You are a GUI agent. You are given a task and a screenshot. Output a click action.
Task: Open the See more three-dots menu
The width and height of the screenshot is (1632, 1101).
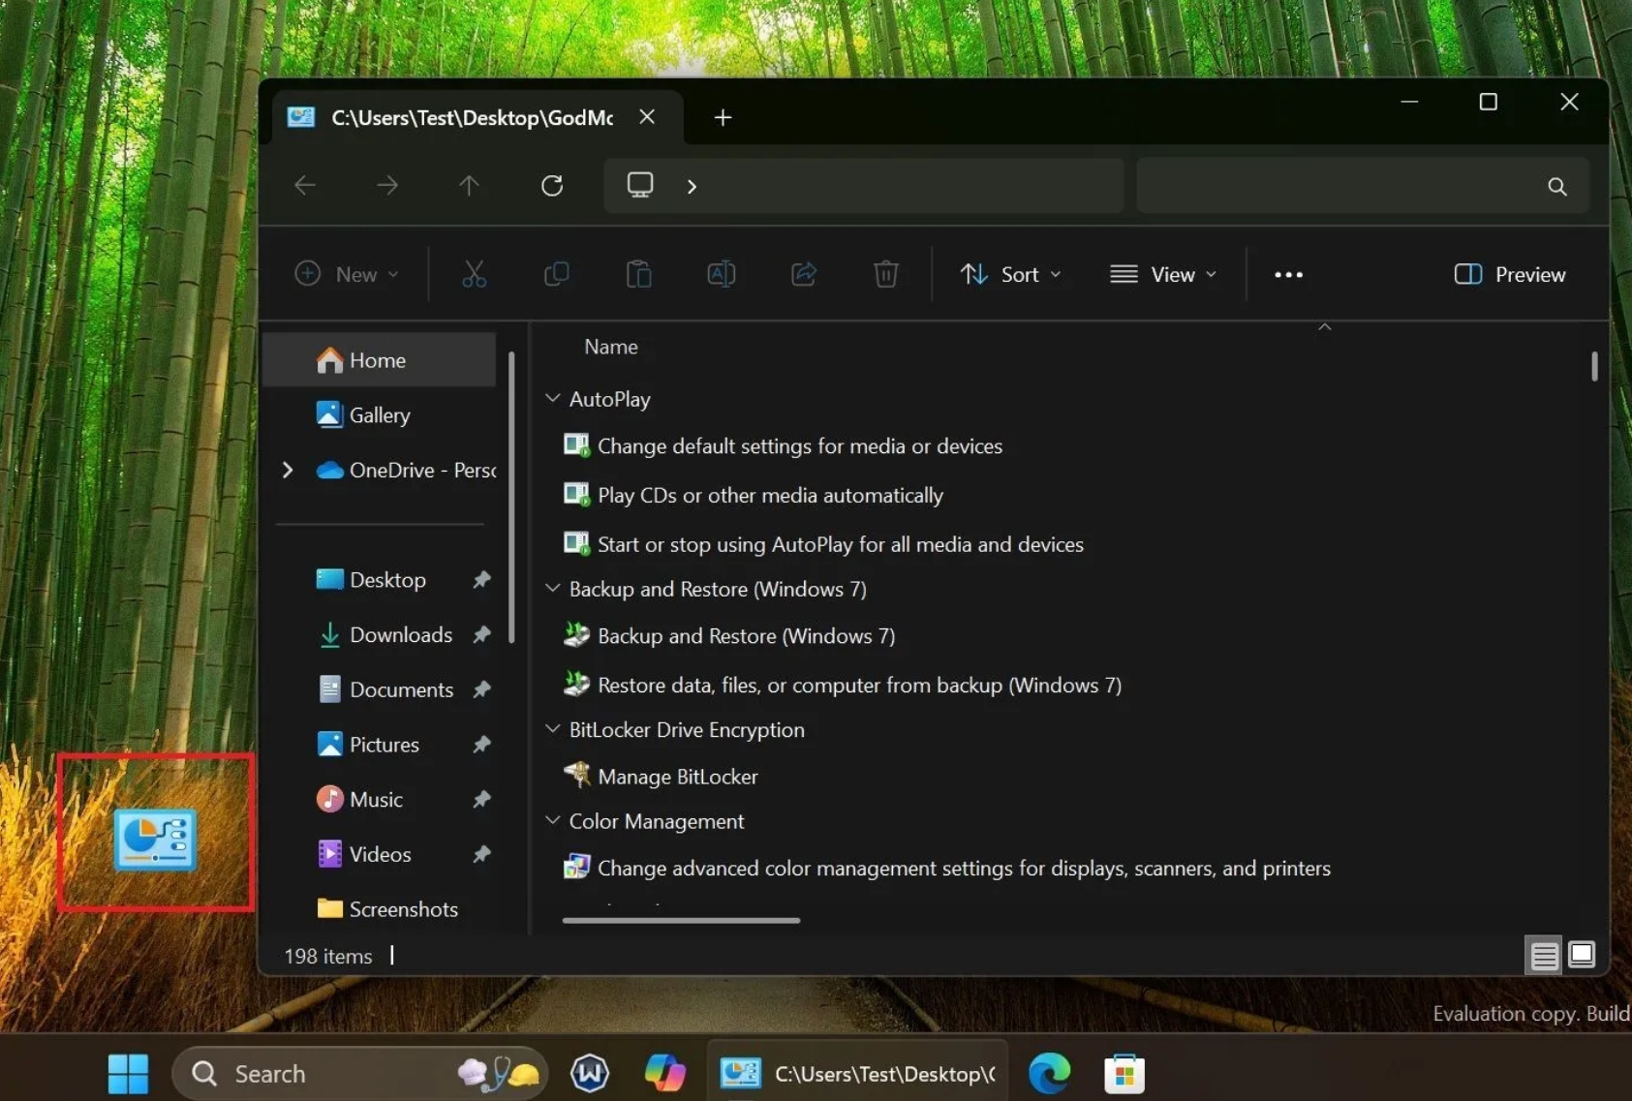[1288, 274]
